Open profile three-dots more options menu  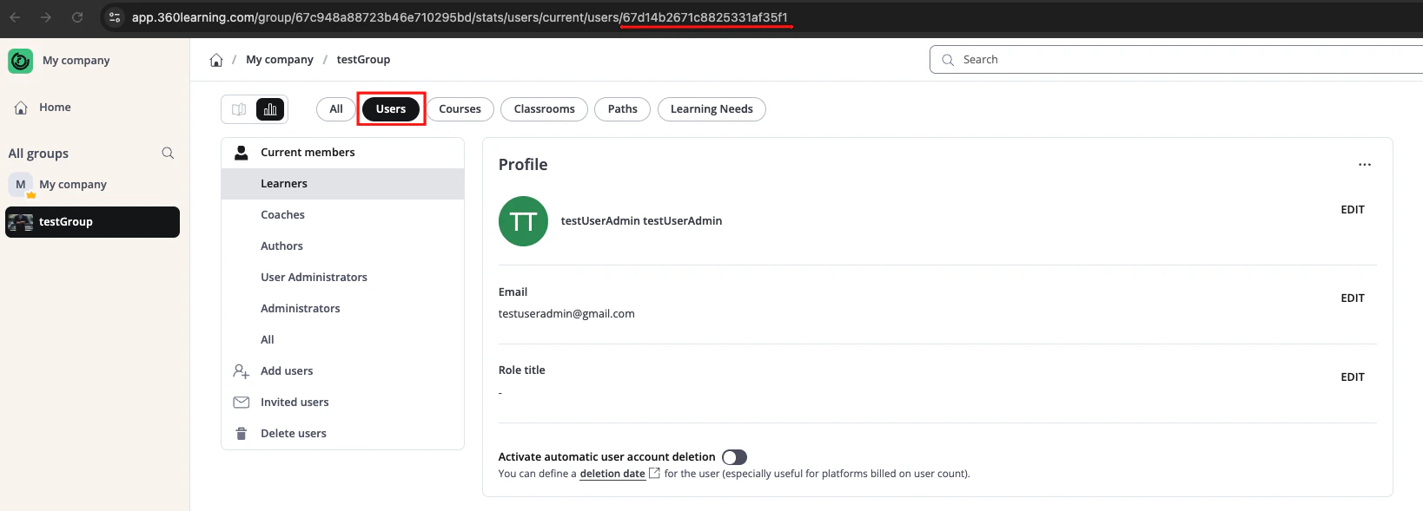pos(1365,165)
